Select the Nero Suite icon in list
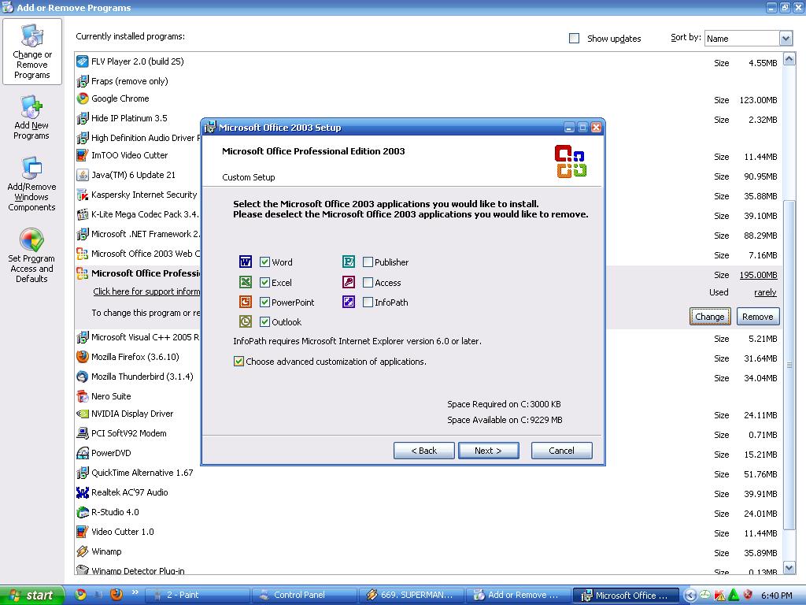806x605 pixels. pyautogui.click(x=82, y=396)
